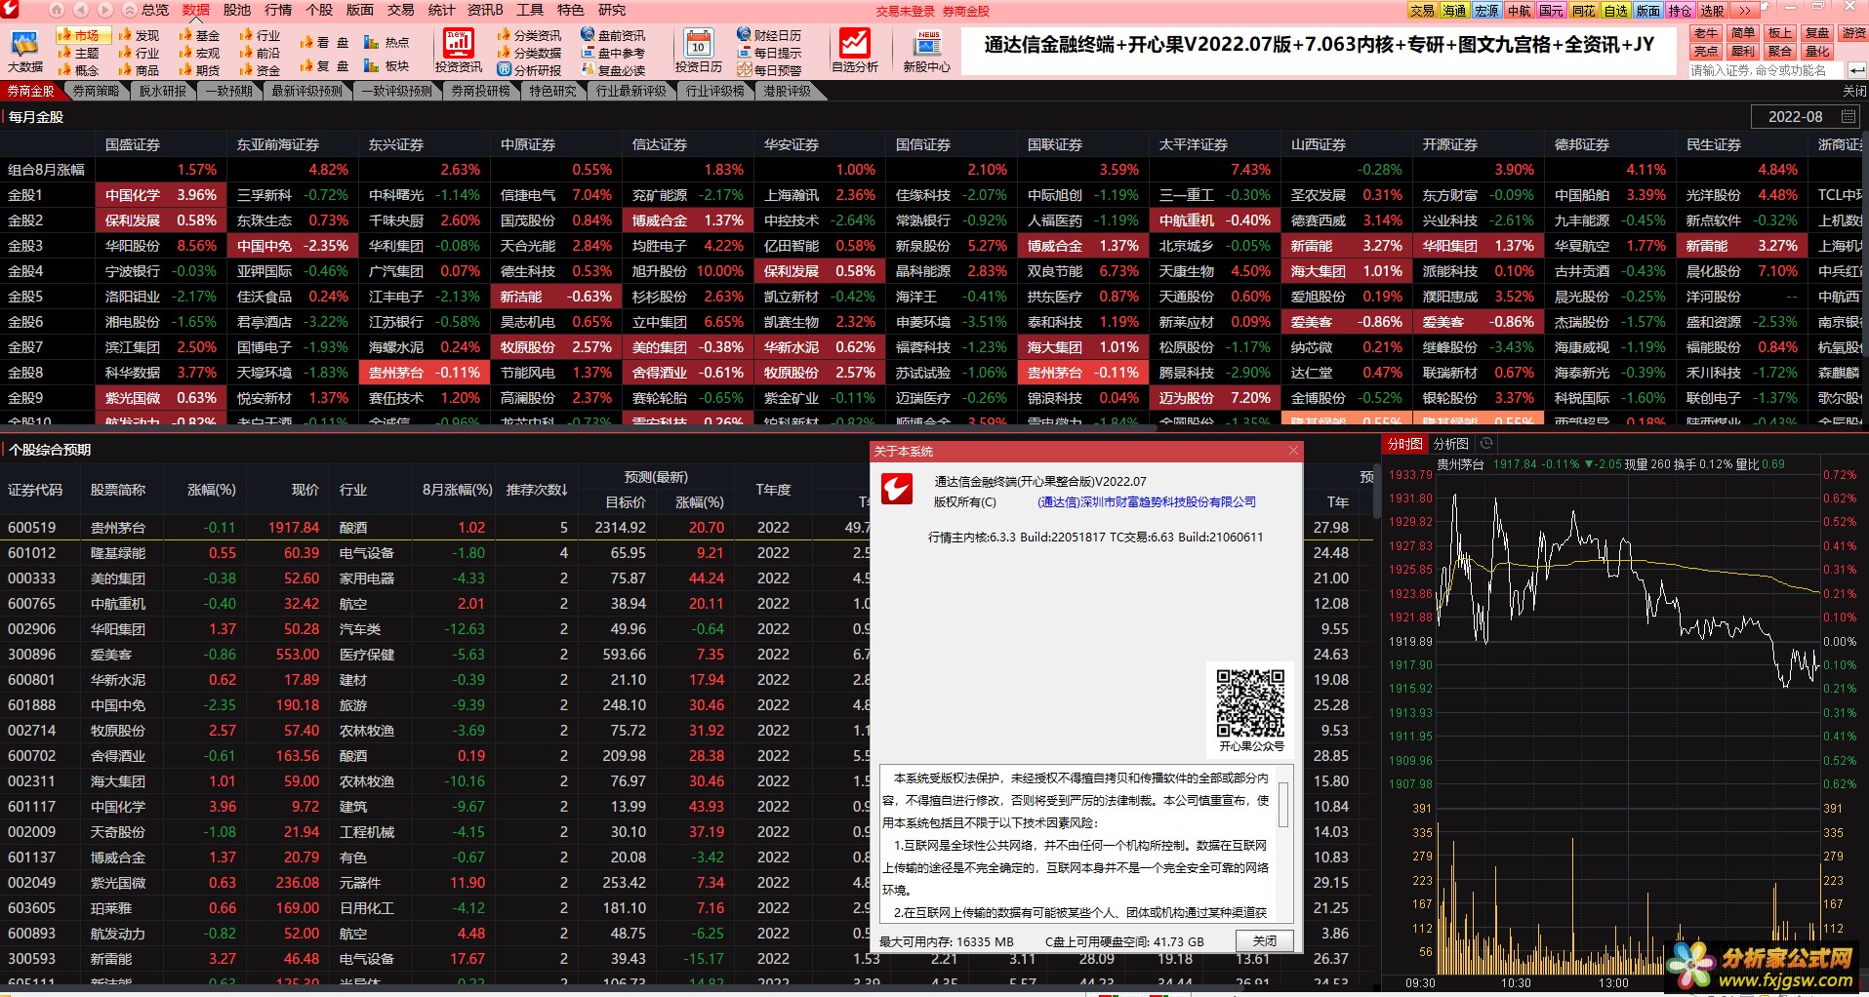
Task: Click the 持仓 shortcut button
Action: (x=1680, y=11)
